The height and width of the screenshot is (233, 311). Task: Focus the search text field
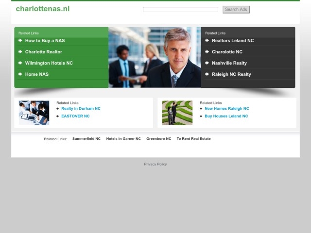(180, 10)
